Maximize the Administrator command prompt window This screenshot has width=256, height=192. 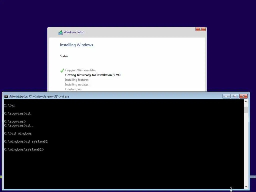235,96
